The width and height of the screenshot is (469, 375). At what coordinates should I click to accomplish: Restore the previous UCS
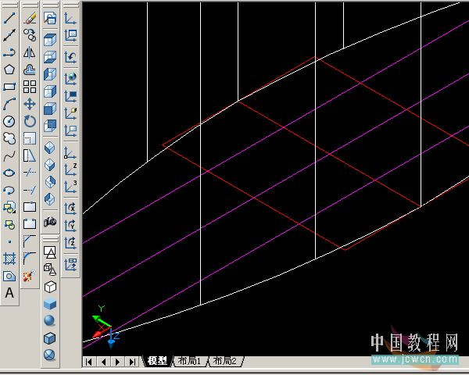pos(70,56)
